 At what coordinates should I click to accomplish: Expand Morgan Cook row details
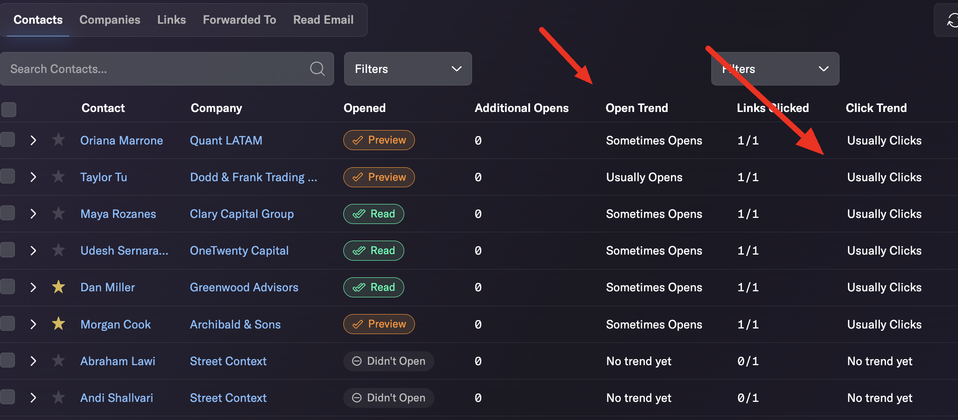(33, 324)
